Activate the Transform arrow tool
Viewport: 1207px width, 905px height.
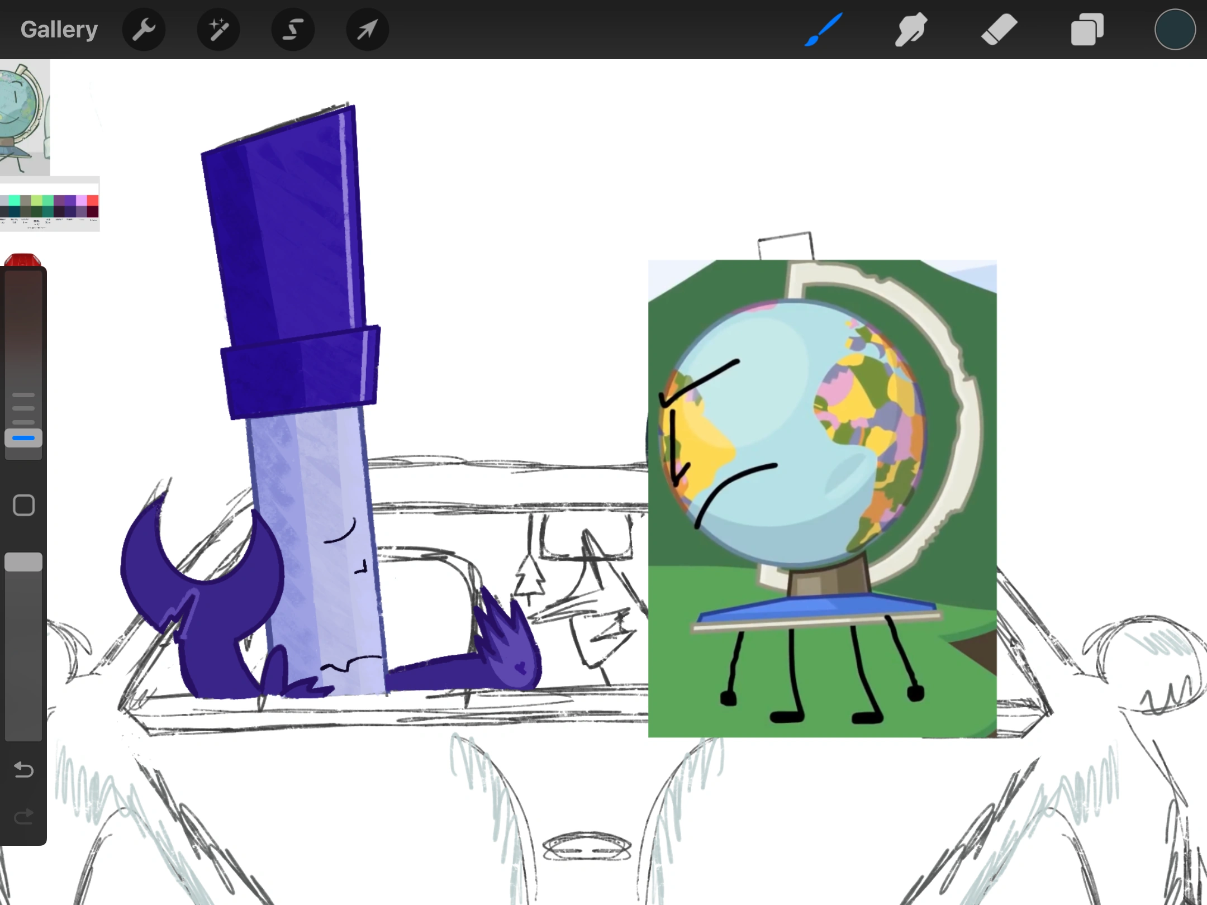pyautogui.click(x=367, y=30)
